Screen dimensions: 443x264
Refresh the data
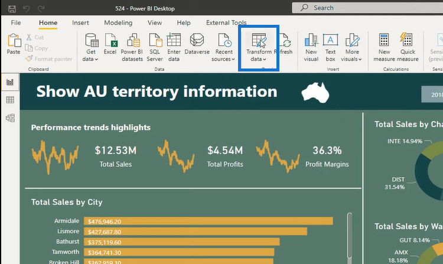pyautogui.click(x=286, y=44)
